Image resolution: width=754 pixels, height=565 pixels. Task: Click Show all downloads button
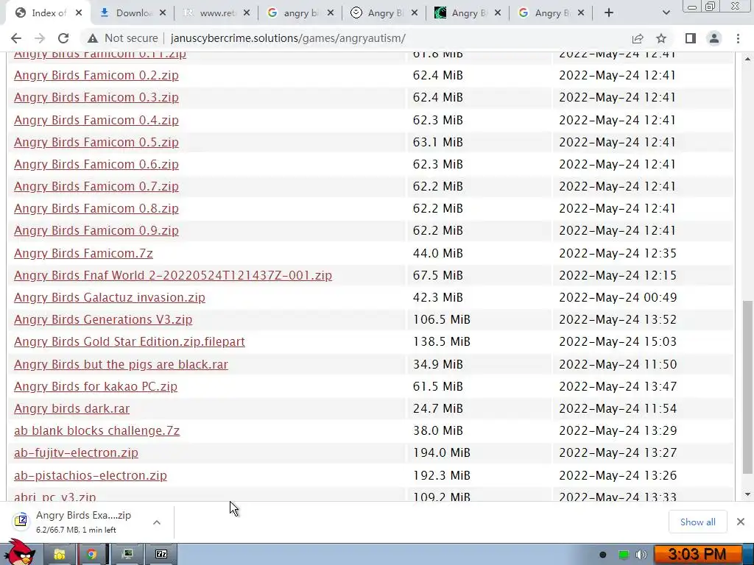[697, 522]
